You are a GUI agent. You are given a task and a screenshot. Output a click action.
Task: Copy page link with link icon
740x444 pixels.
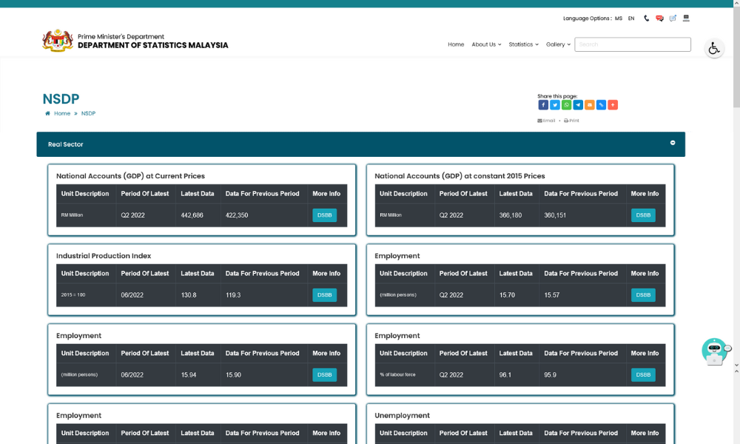pyautogui.click(x=601, y=105)
